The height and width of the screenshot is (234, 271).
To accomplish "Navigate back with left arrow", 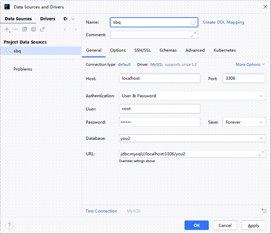I will pos(65,30).
